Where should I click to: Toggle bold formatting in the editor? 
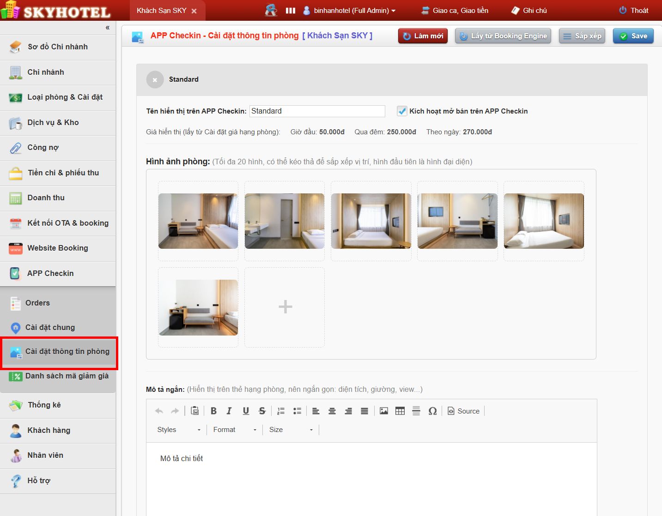[x=213, y=411]
